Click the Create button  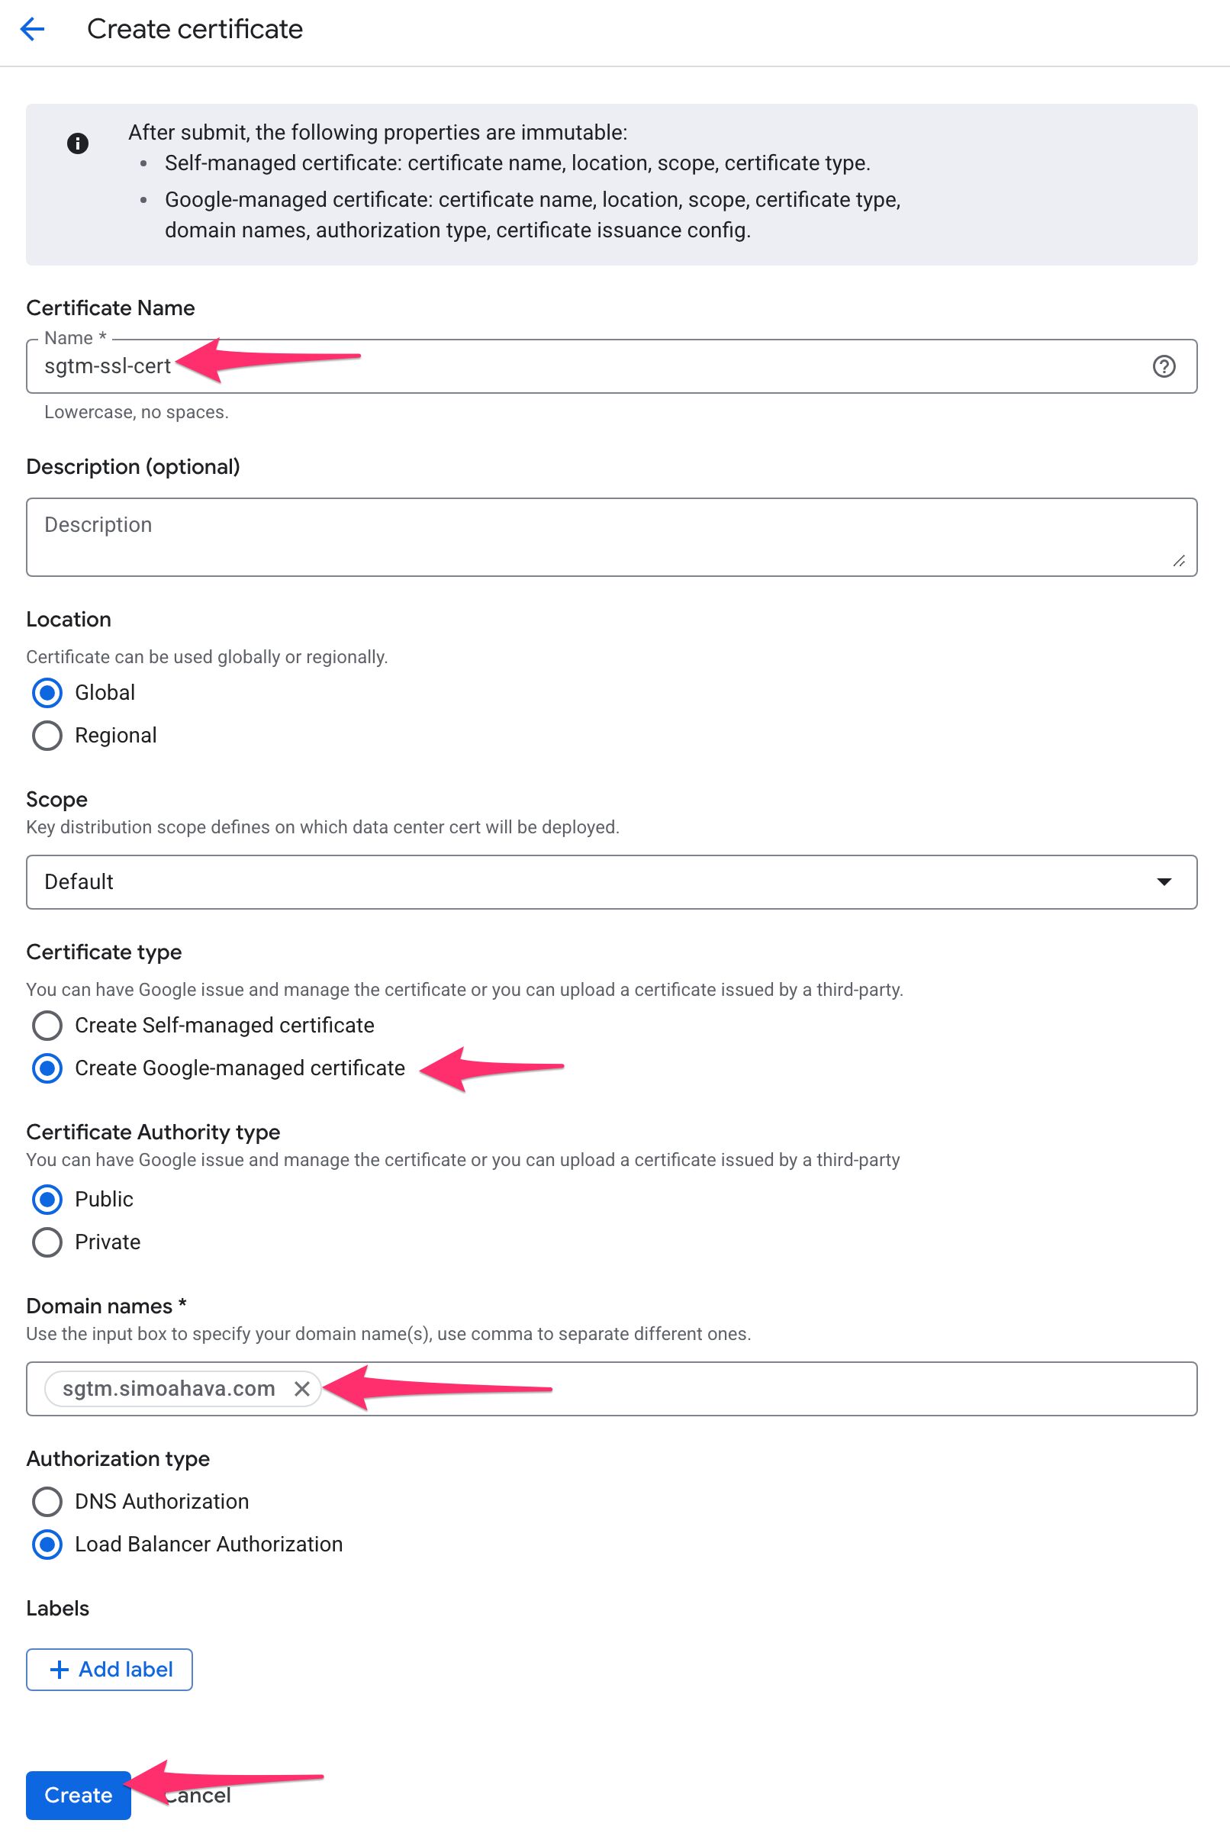tap(78, 1796)
